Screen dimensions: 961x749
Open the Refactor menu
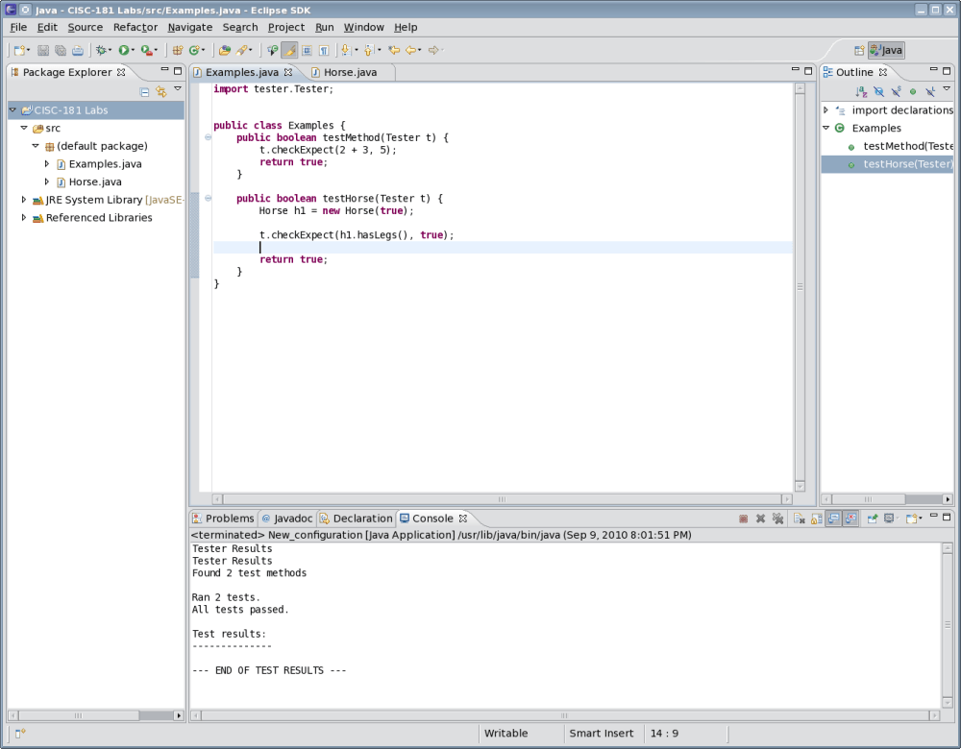135,27
